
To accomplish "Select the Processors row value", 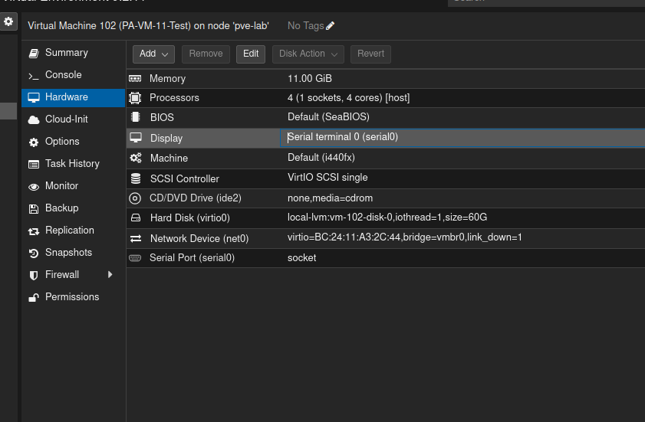I will coord(348,98).
